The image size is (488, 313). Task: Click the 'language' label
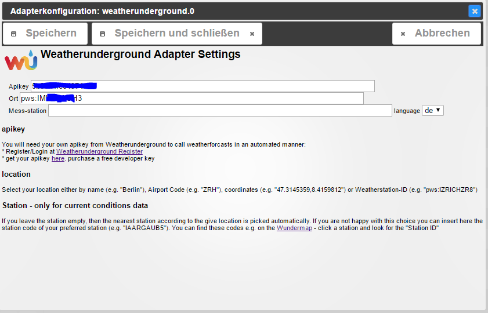point(407,111)
